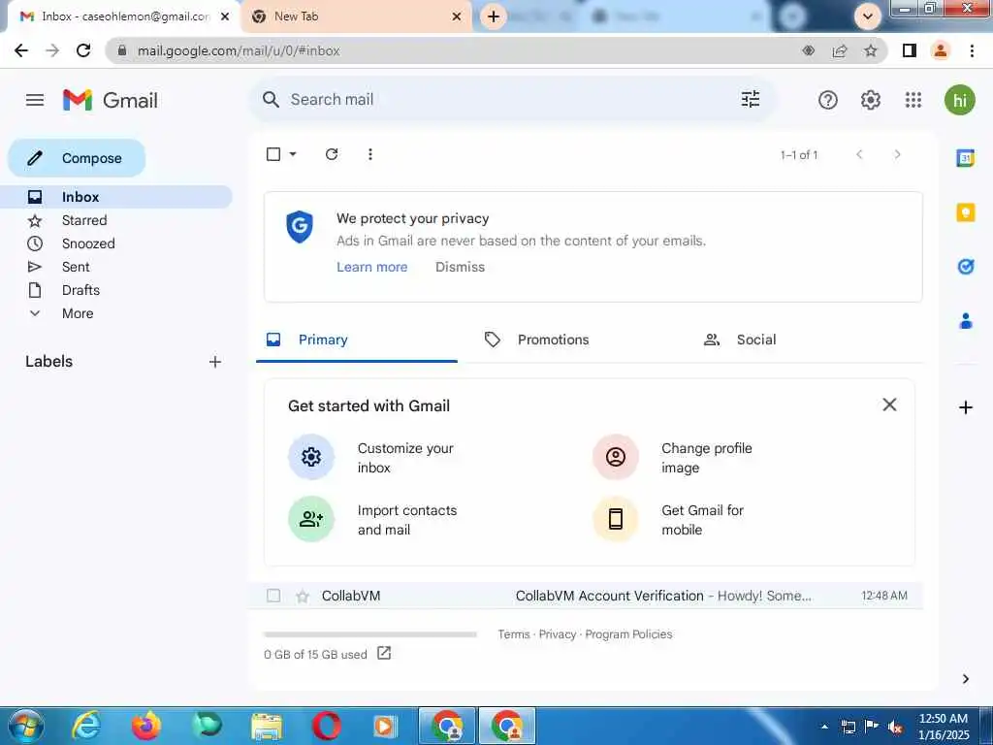Open CollabVM Account Verification email
The width and height of the screenshot is (993, 745).
tap(585, 596)
